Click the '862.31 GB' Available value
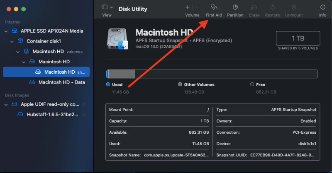This screenshot has height=173, width=332. pos(199,132)
